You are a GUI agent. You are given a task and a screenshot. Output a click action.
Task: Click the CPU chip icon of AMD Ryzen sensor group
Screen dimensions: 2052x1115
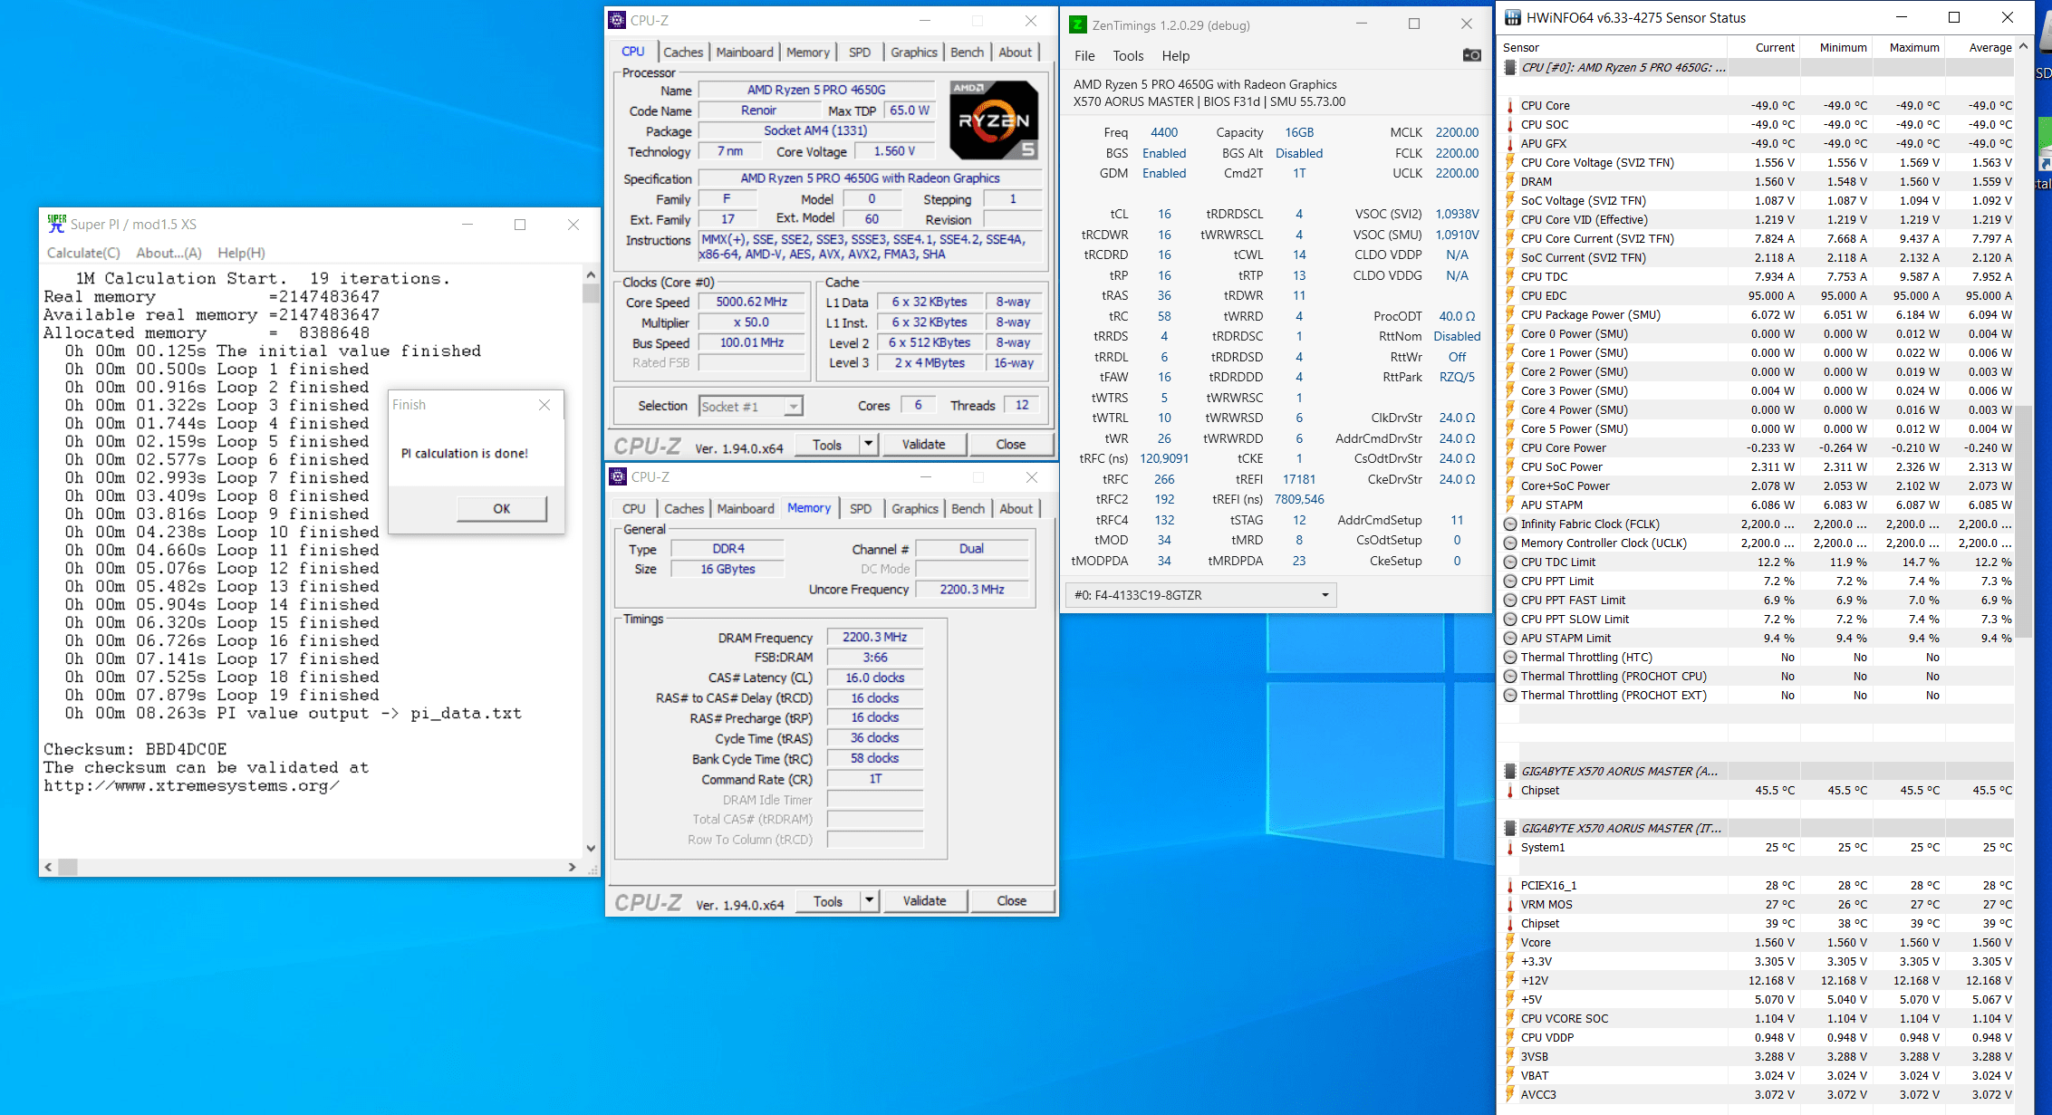(1510, 68)
